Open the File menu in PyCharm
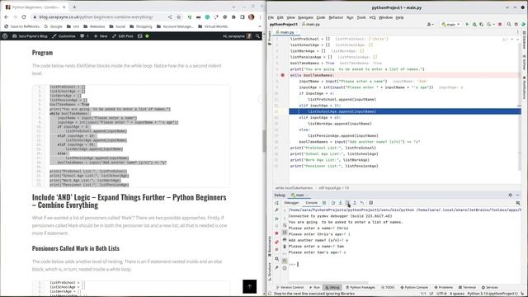 pyautogui.click(x=271, y=17)
